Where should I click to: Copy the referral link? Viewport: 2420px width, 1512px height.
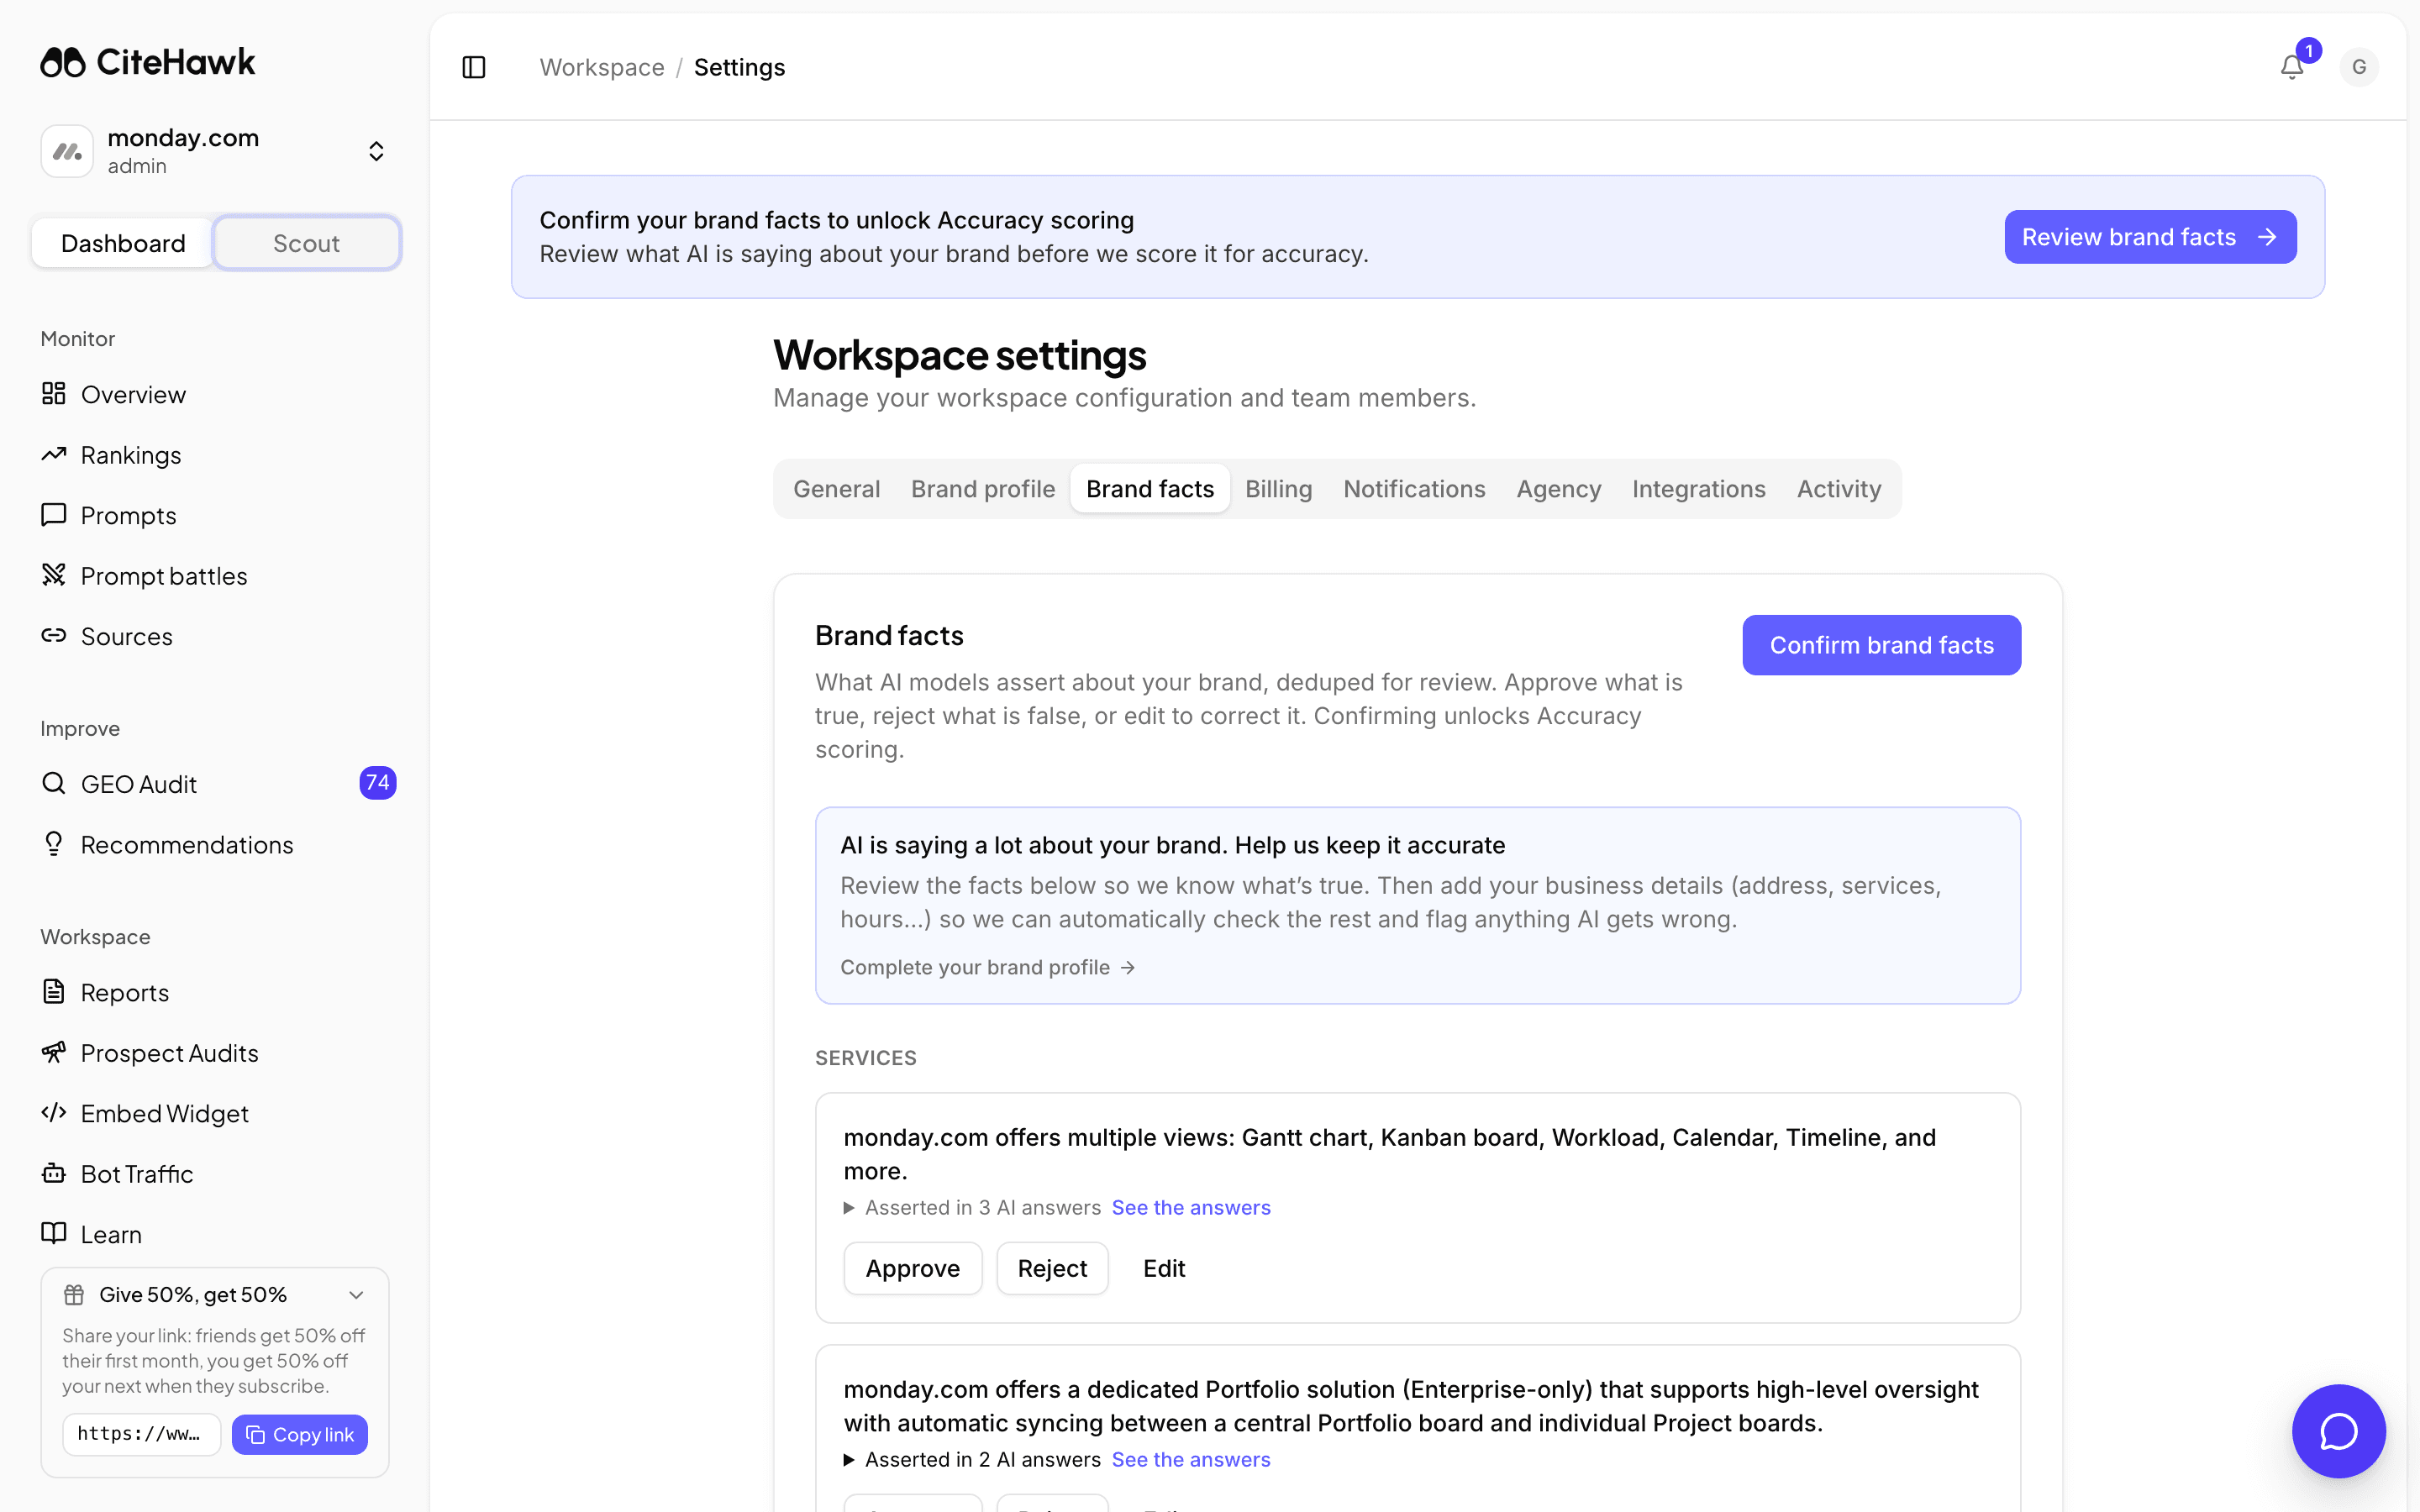(300, 1435)
